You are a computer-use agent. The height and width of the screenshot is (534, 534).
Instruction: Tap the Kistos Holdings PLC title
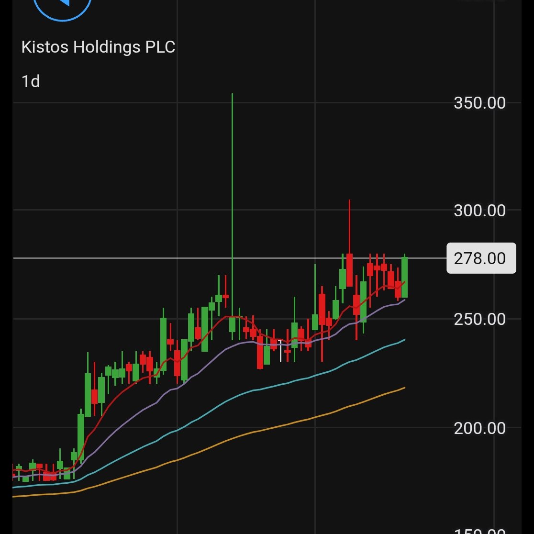pos(98,47)
